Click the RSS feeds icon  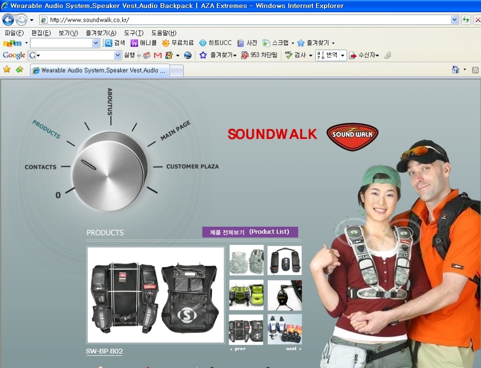475,70
